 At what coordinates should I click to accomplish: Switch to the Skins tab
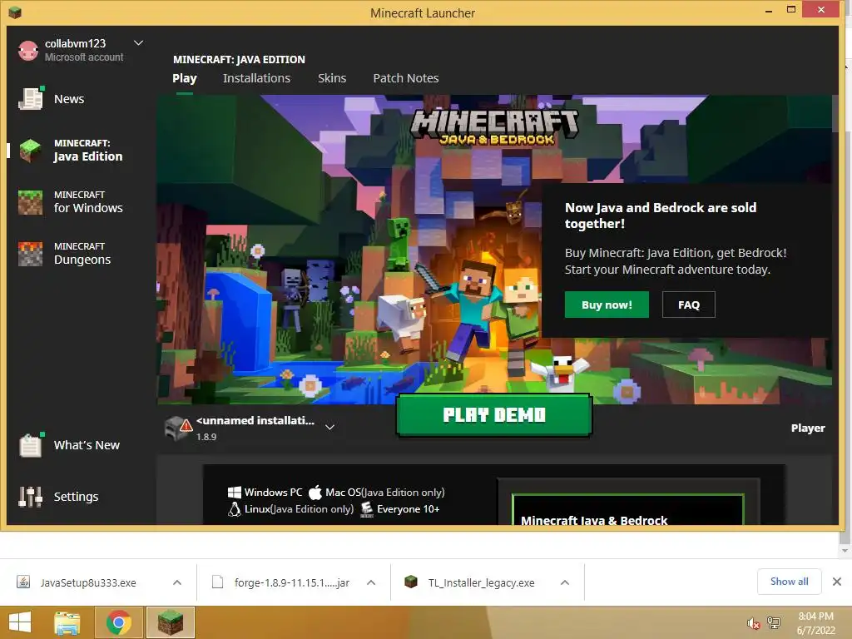(332, 78)
